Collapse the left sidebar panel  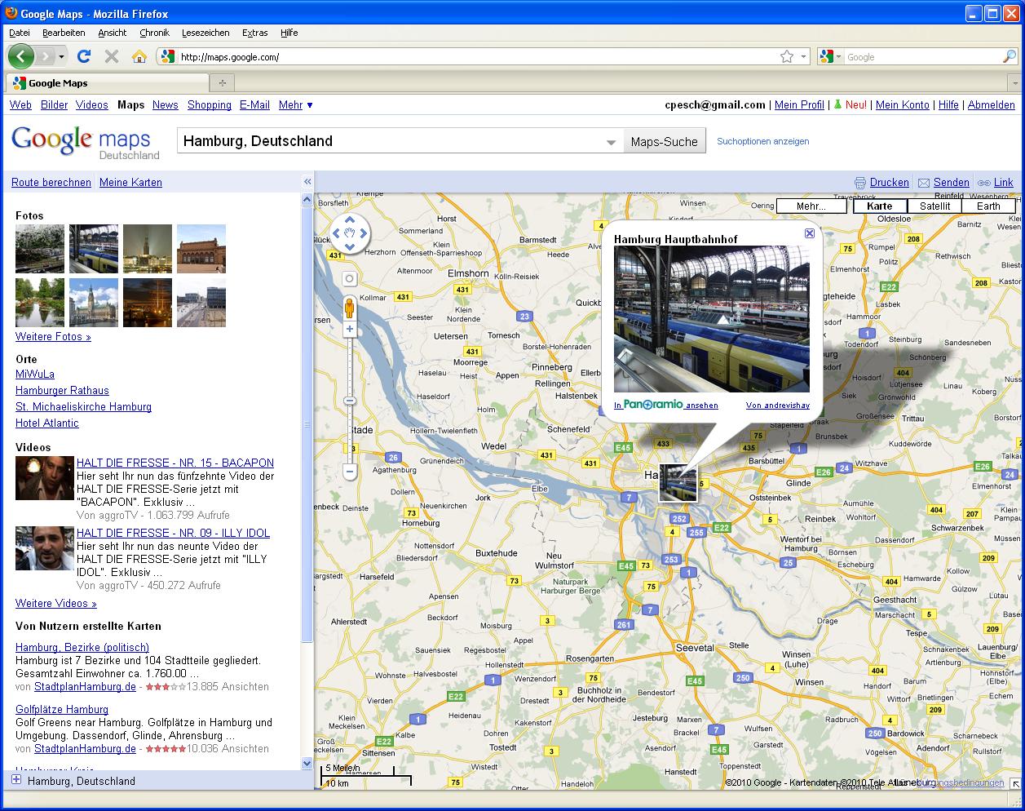pos(307,182)
